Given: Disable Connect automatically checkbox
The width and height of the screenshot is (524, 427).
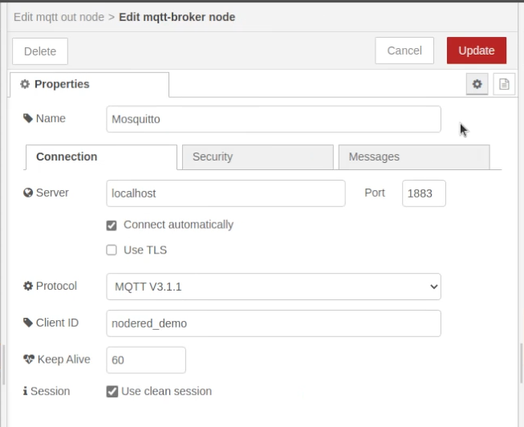Looking at the screenshot, I should (112, 226).
